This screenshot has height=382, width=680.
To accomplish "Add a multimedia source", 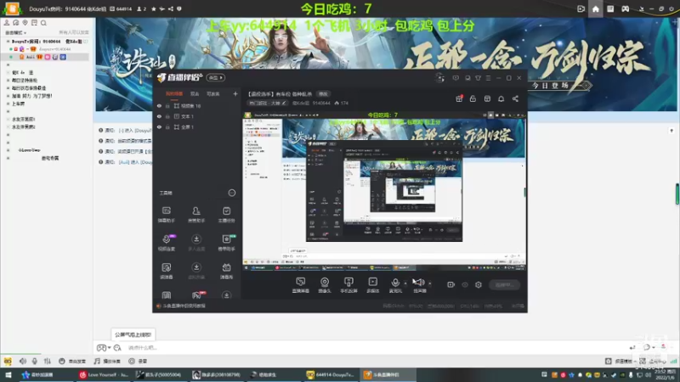I will (373, 285).
